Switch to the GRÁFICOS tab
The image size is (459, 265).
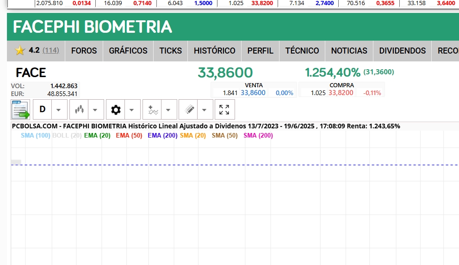[x=128, y=51]
